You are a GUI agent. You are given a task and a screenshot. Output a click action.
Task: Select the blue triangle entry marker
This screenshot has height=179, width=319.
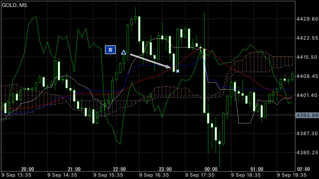[124, 52]
